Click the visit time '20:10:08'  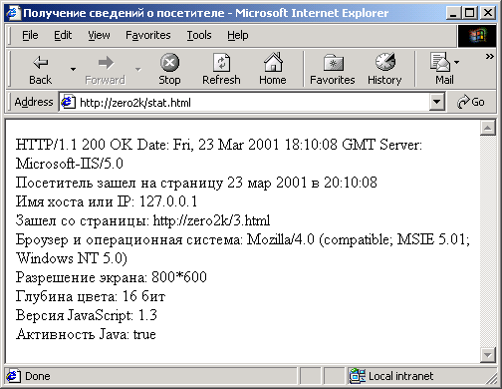[351, 183]
